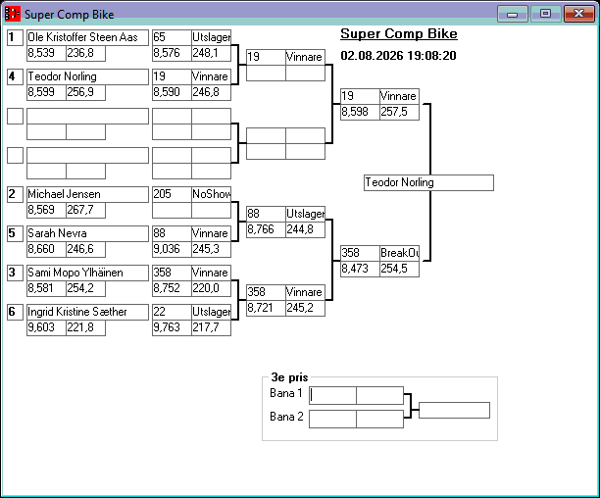Screen dimensions: 600x498
Task: Click round one time 8,576 cell
Action: (x=172, y=53)
